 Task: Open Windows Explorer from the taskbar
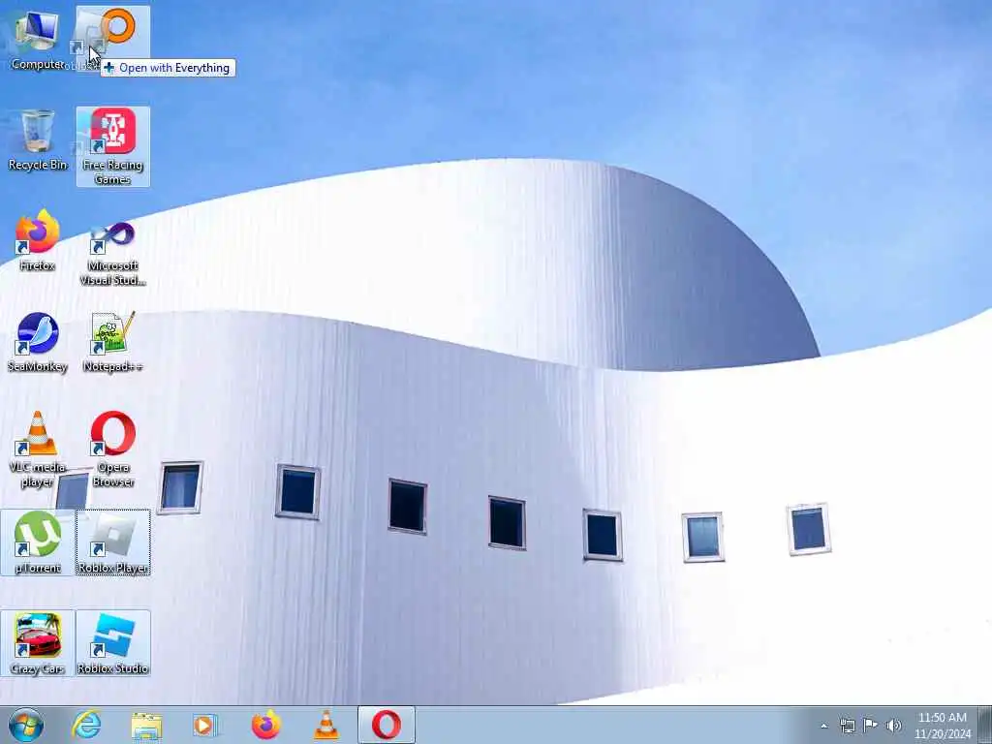coord(147,725)
